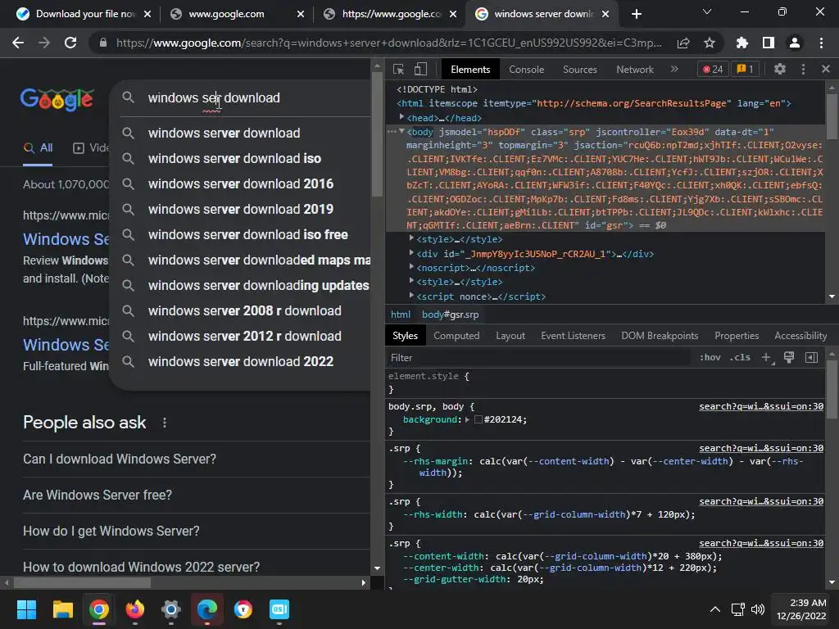Open the Layout tab
This screenshot has height=629, width=839.
(x=510, y=335)
